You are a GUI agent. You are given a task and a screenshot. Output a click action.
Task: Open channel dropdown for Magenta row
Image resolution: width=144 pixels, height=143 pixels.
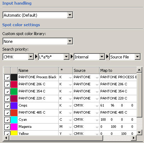tap(70, 127)
